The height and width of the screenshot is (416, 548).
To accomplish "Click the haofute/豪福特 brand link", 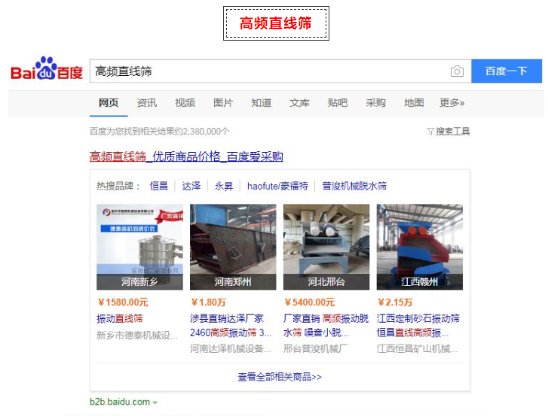I will [x=277, y=186].
